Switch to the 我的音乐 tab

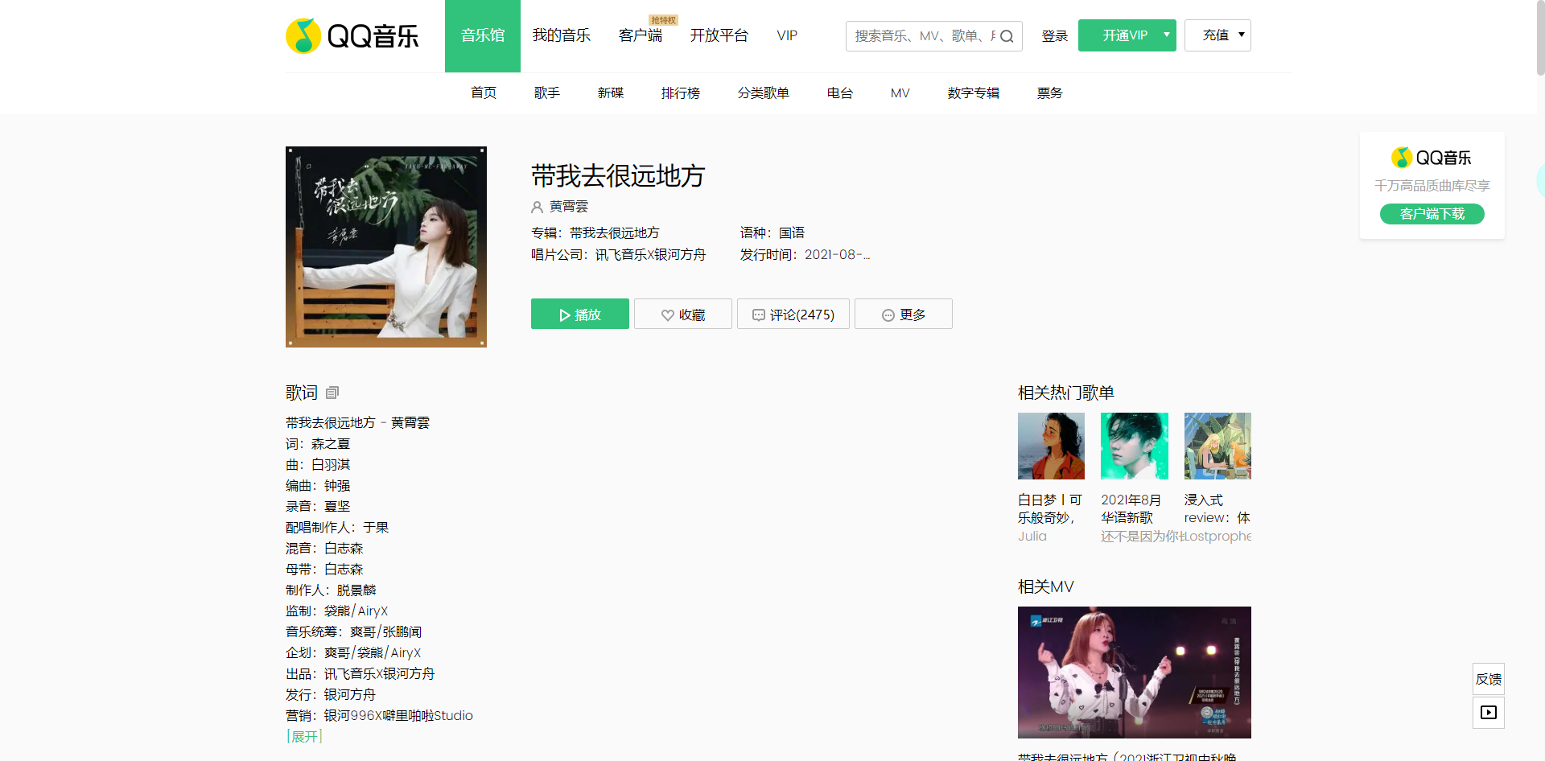561,35
